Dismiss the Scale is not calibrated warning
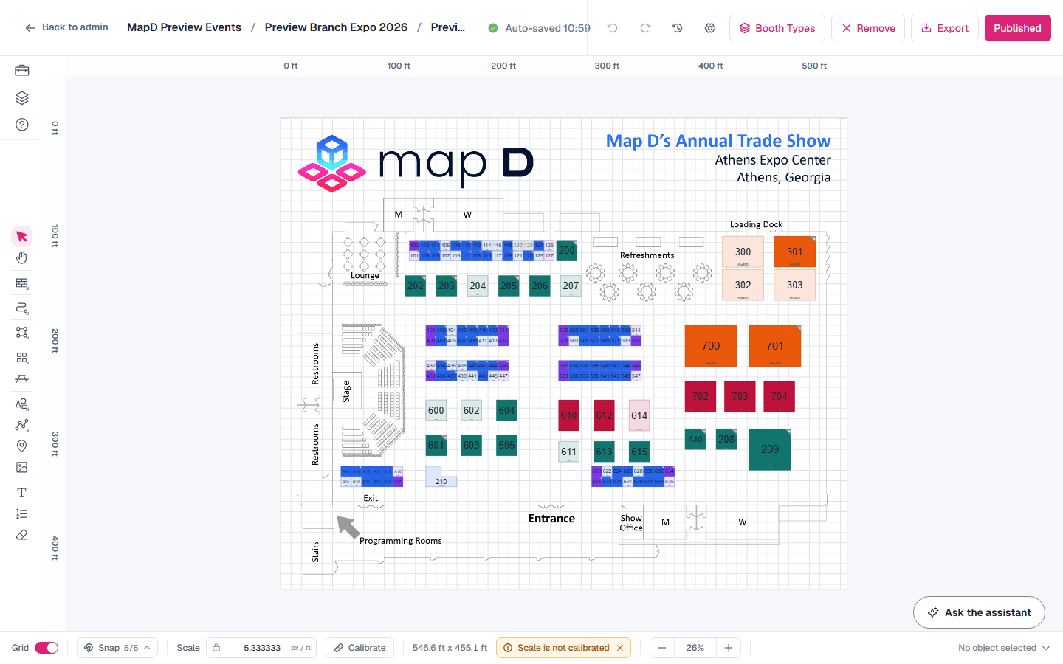The width and height of the screenshot is (1063, 664). pyautogui.click(x=620, y=648)
